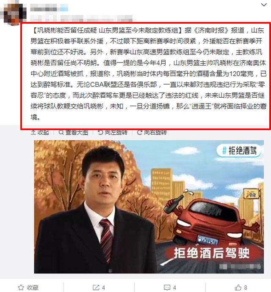Click the magnifier icon beside 查看大图

click(x=61, y=132)
